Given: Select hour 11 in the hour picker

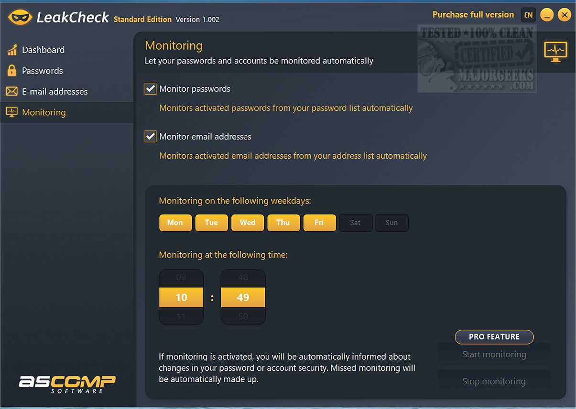Looking at the screenshot, I should click(x=181, y=316).
